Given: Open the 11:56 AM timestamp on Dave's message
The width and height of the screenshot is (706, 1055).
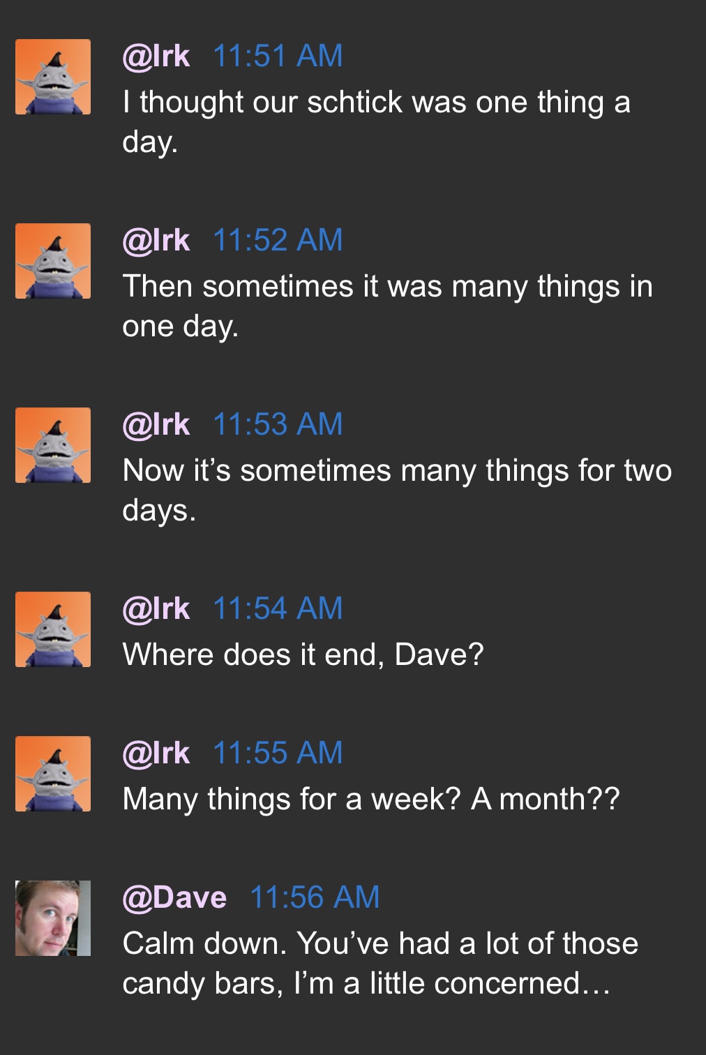Looking at the screenshot, I should (315, 898).
